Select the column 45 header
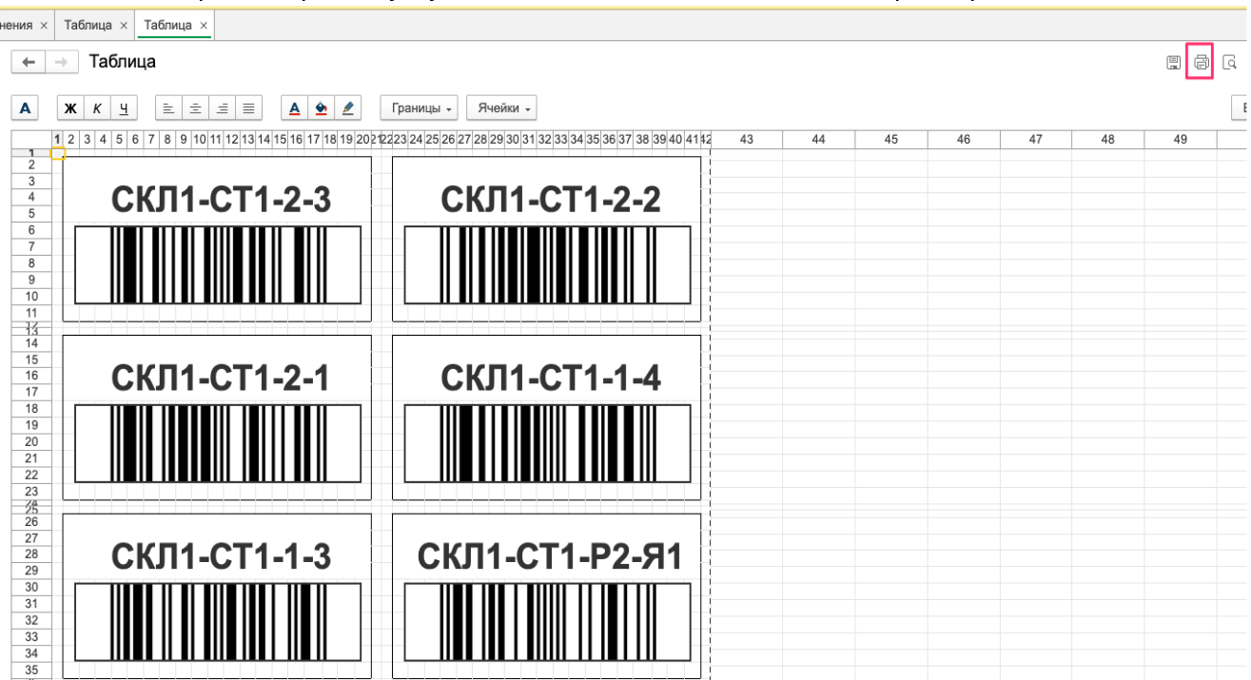Viewport: 1251px width, 680px height. [x=891, y=140]
